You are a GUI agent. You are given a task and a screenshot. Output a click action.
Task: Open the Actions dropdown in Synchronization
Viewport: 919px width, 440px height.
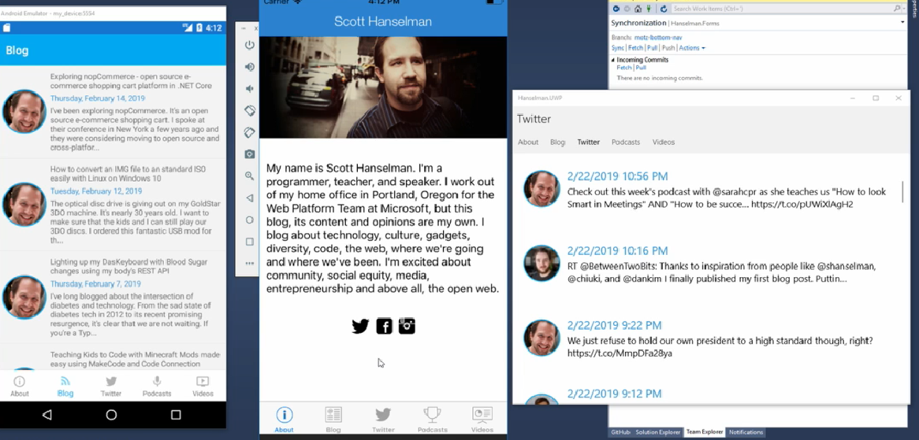(692, 48)
